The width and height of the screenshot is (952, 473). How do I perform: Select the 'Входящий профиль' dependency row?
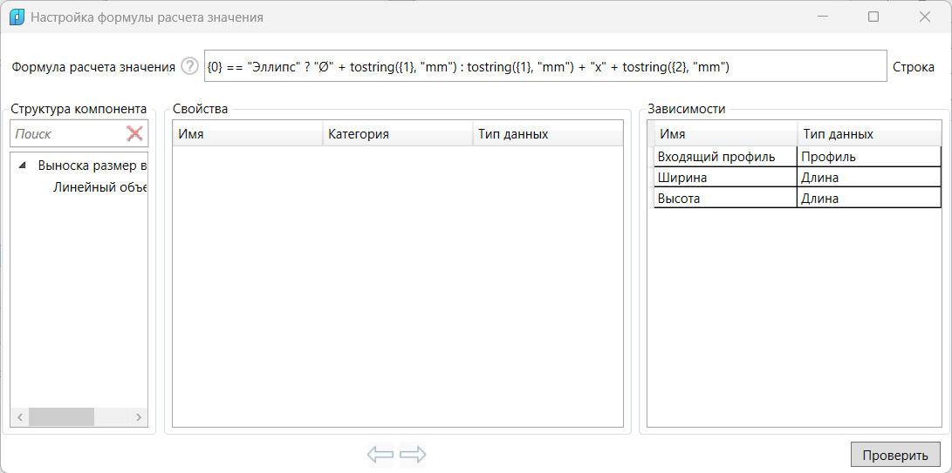[x=725, y=157]
